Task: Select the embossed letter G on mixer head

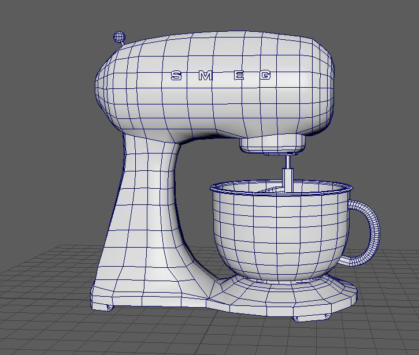Action: pos(265,75)
